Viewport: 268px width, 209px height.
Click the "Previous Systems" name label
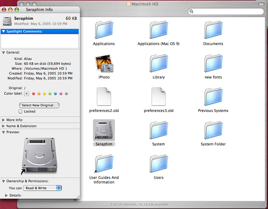[213, 111]
